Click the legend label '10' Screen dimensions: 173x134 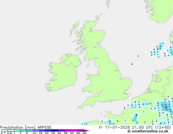34,133
